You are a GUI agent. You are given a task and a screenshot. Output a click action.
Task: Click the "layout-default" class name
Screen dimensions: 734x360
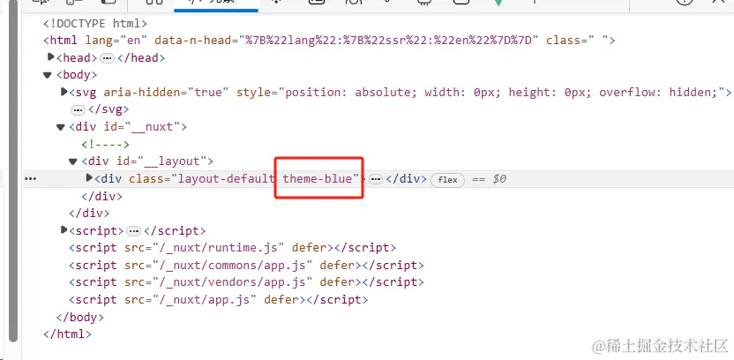[226, 179]
